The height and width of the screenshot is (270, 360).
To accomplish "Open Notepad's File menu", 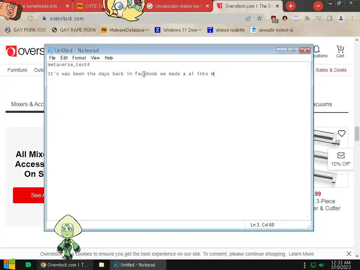I will (x=52, y=58).
